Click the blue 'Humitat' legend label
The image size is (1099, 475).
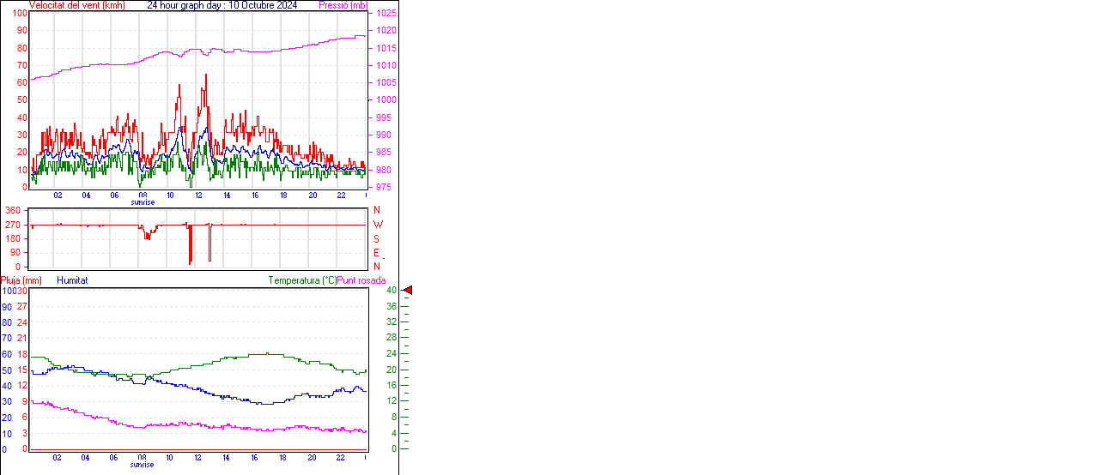point(72,280)
